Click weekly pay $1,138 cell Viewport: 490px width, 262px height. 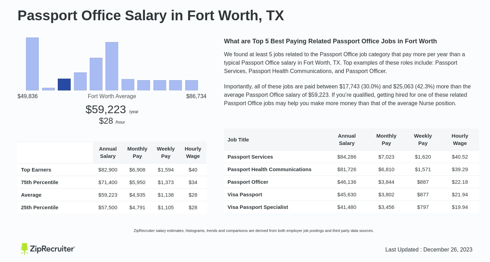pos(166,195)
